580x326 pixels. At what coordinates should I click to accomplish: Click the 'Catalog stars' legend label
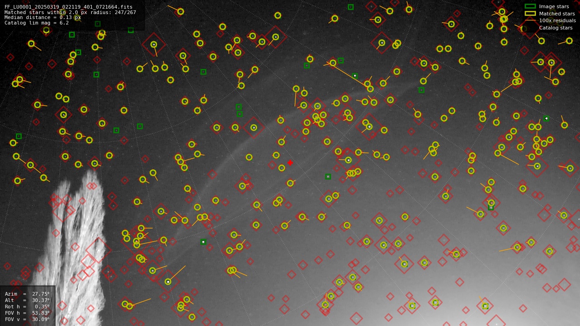[556, 28]
